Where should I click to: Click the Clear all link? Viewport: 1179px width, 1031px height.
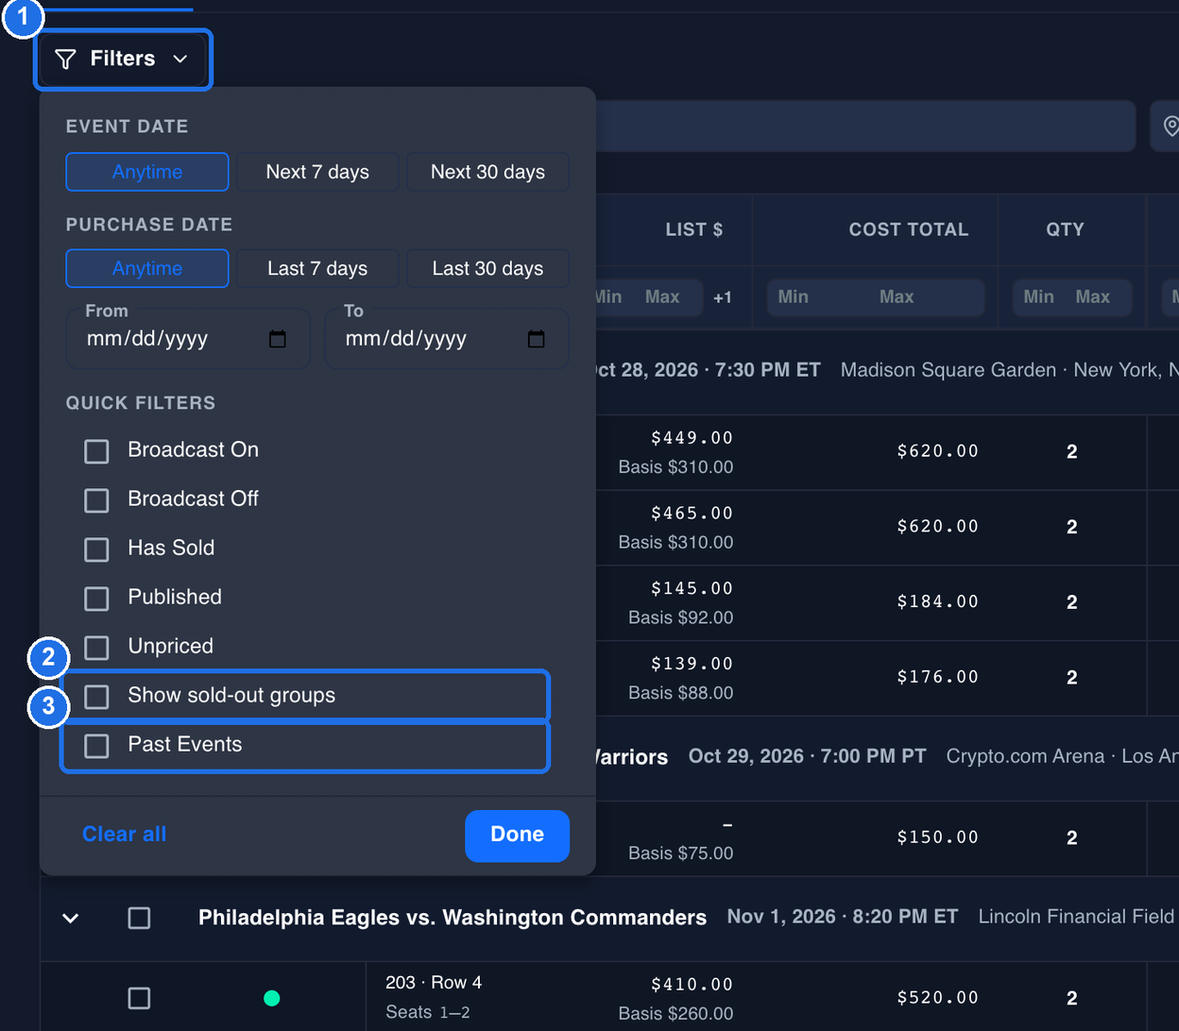coord(124,834)
